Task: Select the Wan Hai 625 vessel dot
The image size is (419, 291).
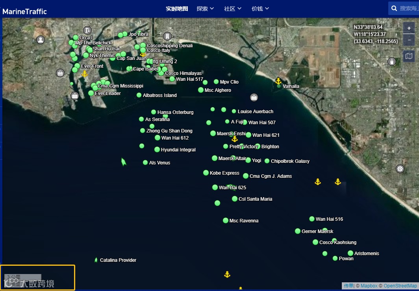Action: tap(215, 187)
